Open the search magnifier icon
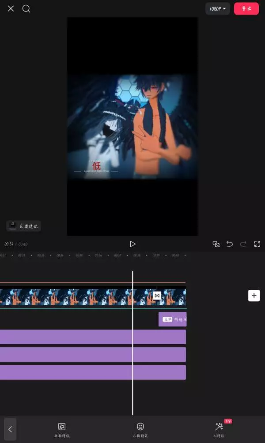 click(x=26, y=9)
